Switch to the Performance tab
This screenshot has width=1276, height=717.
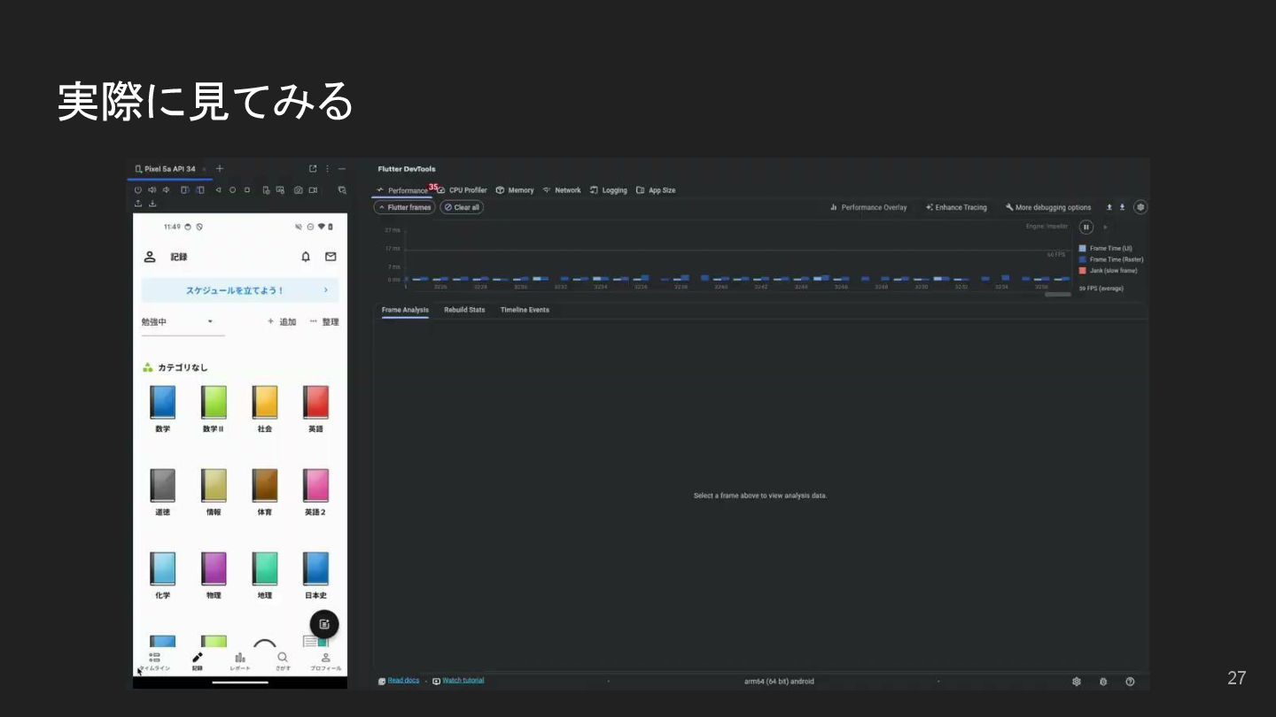coord(401,190)
